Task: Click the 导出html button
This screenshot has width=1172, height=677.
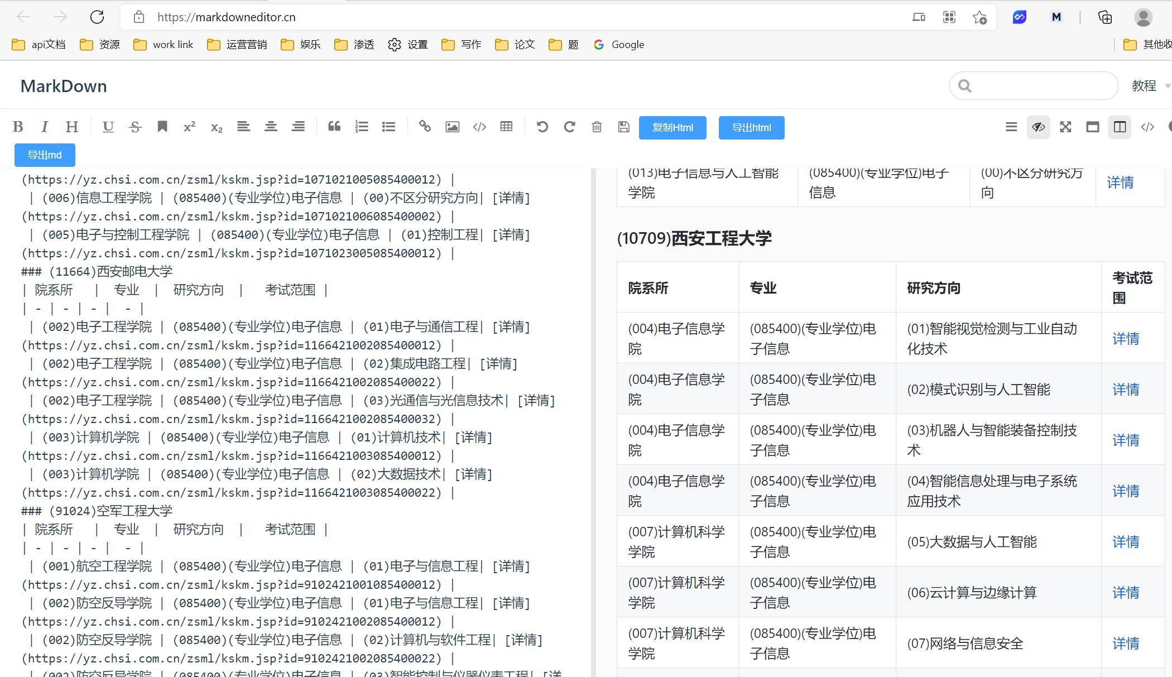Action: tap(751, 128)
